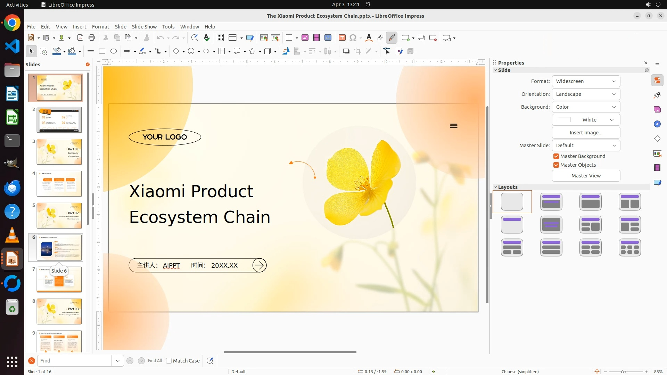Select the Rectangle drawing tool

(x=102, y=51)
